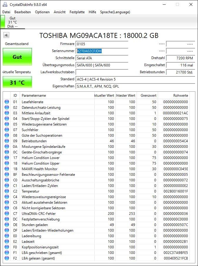Click the previous disk arrow button
198x266 pixels.
[x=6, y=35]
